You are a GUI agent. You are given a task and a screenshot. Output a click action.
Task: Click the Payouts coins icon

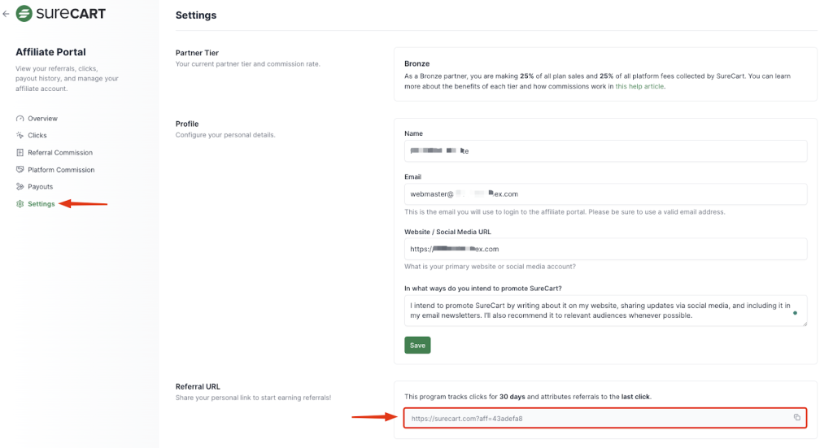pyautogui.click(x=20, y=186)
